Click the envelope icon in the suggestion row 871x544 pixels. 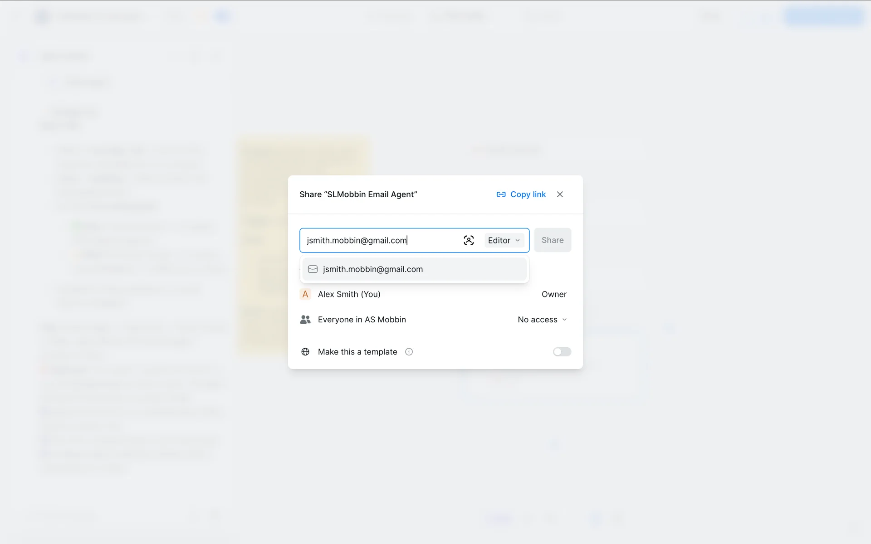click(x=313, y=269)
